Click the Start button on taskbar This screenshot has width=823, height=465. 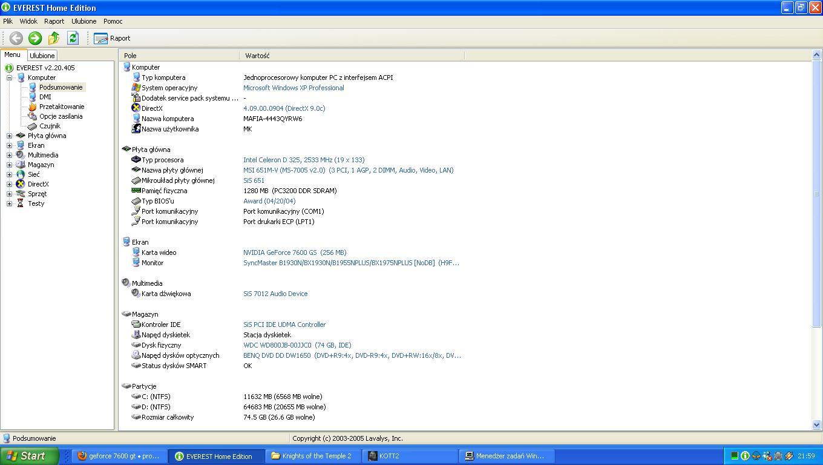[30, 456]
